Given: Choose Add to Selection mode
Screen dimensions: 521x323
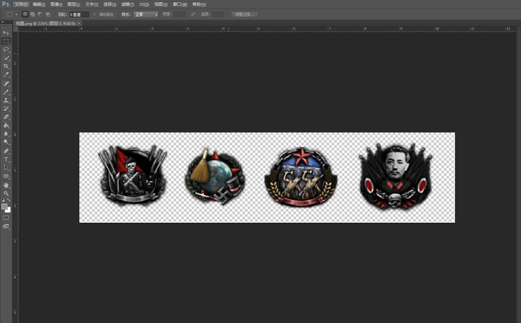Looking at the screenshot, I should pos(33,14).
